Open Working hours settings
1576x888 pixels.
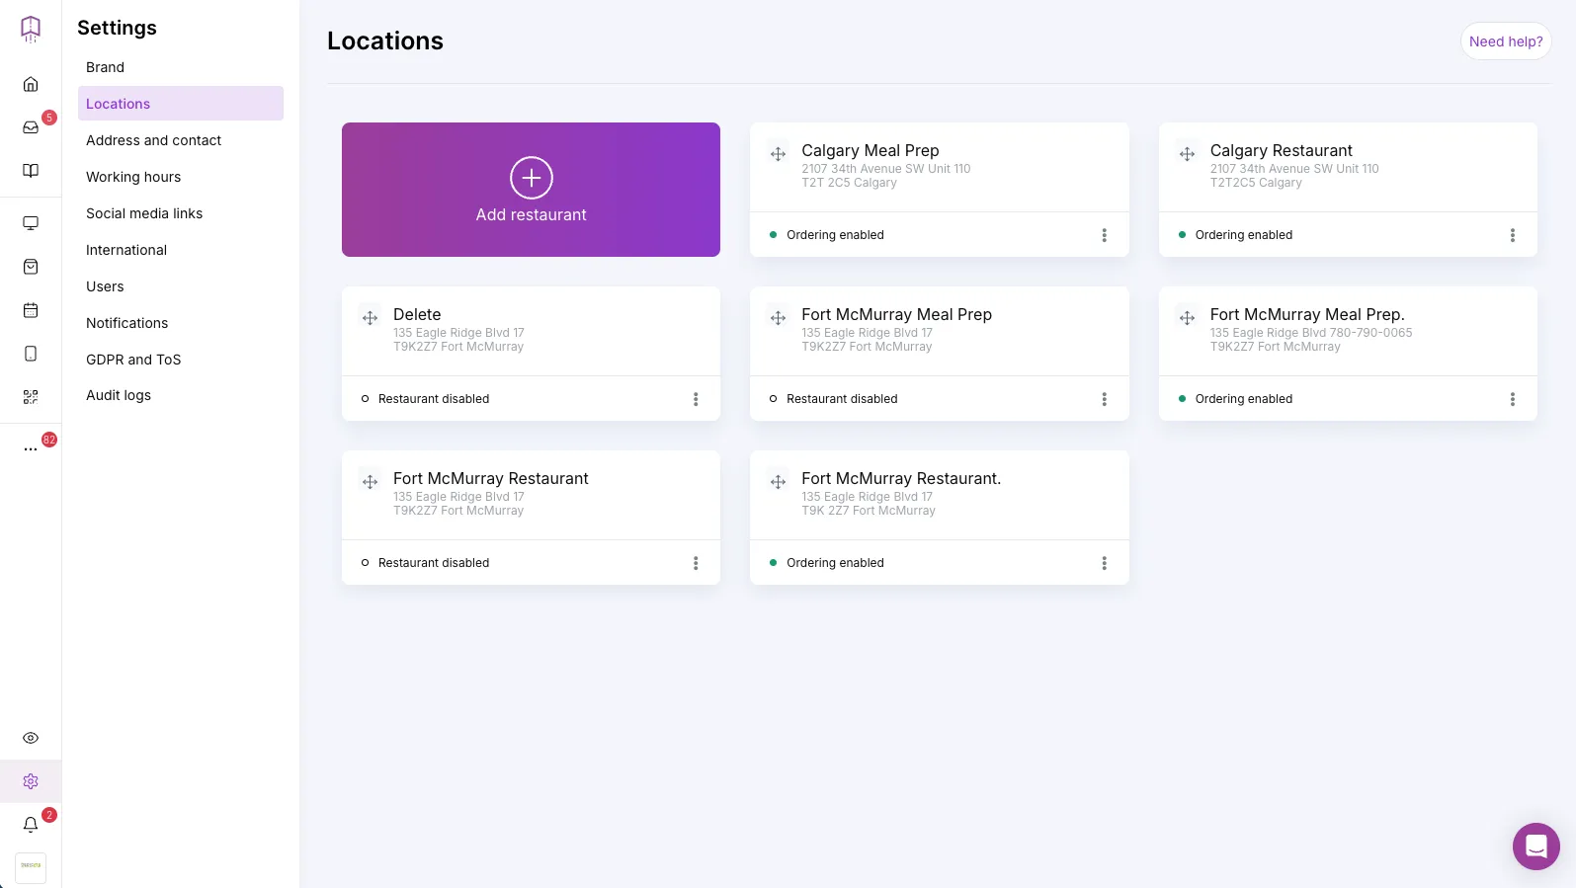(x=181, y=177)
